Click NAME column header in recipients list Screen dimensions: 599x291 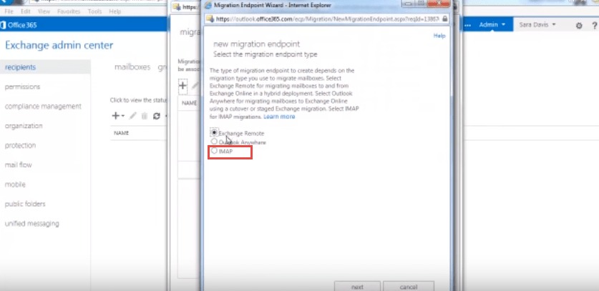click(121, 133)
